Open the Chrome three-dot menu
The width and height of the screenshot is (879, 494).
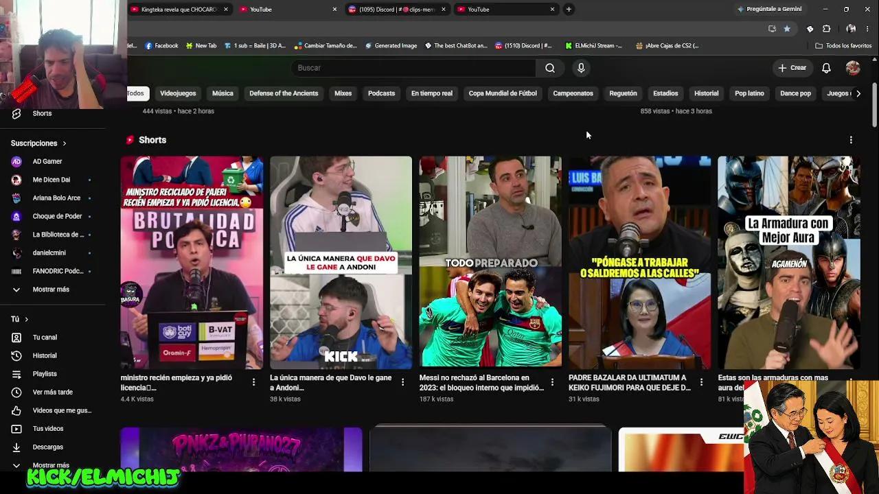(x=868, y=29)
